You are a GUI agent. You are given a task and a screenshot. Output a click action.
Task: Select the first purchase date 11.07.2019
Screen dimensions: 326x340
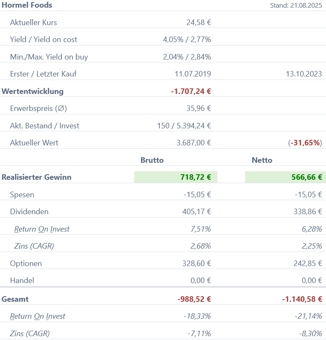click(193, 74)
